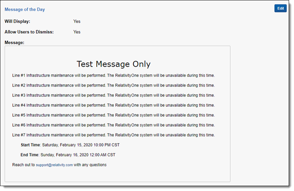The image size is (294, 191).
Task: Click the Edit button
Action: pyautogui.click(x=280, y=8)
